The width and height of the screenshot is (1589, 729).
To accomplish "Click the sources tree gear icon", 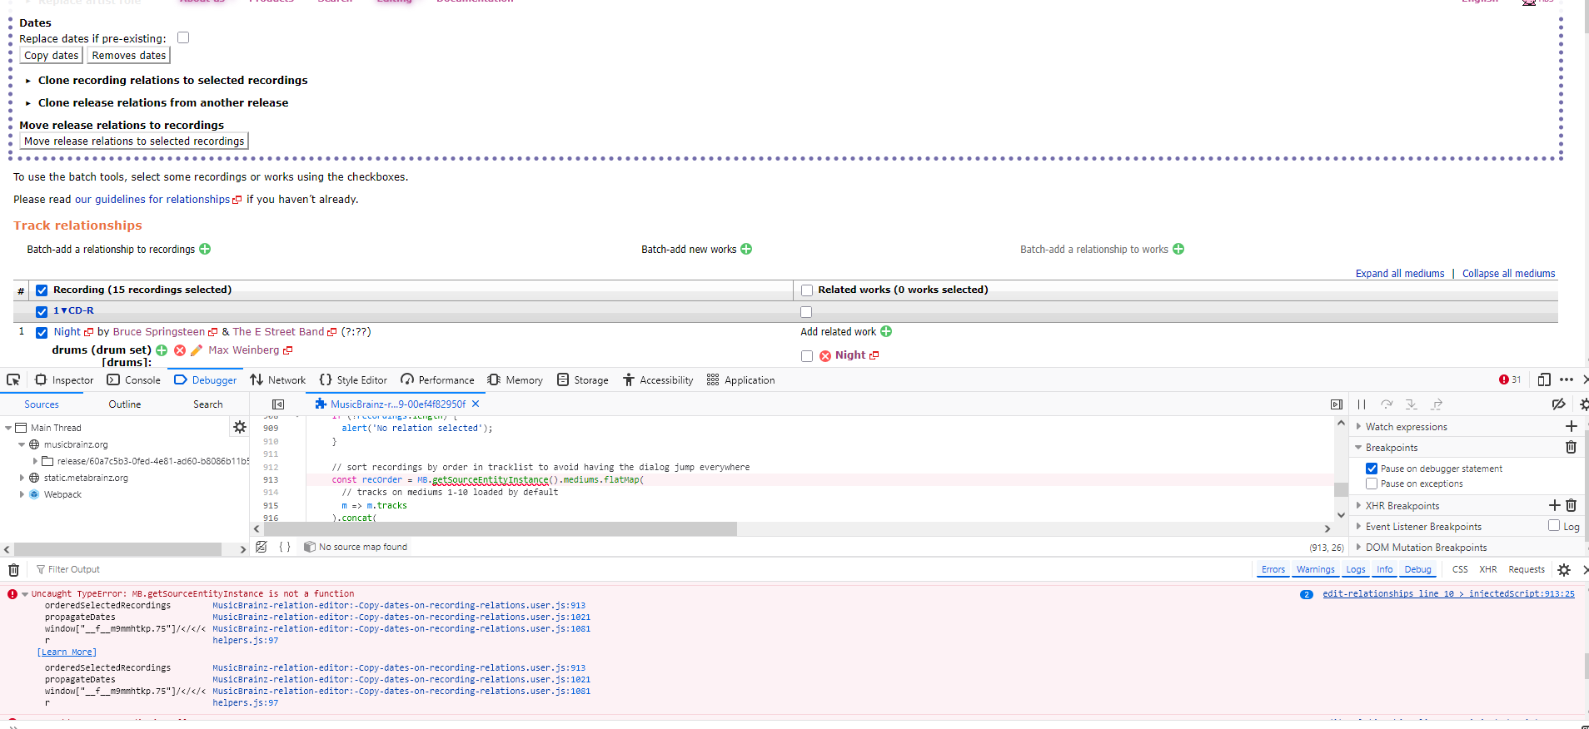I will coord(240,427).
